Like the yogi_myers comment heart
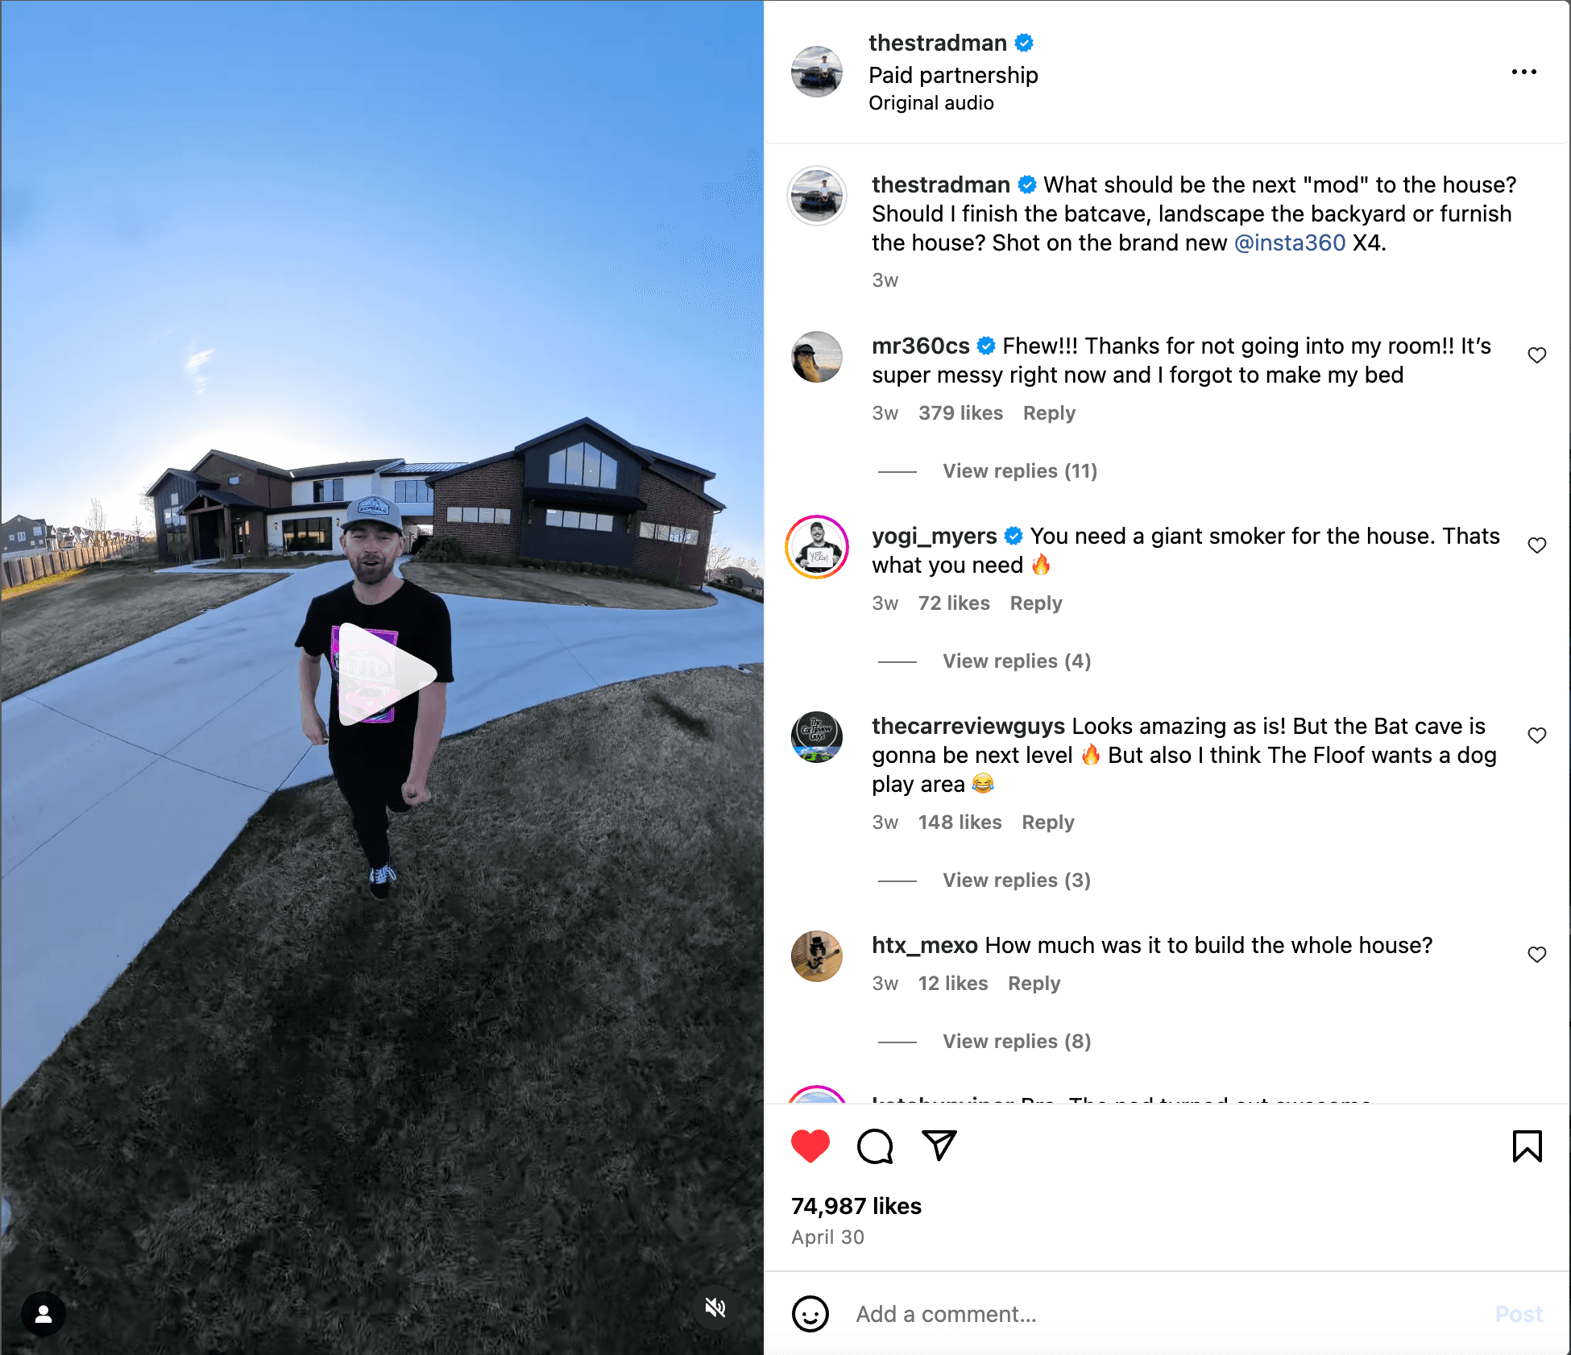1571x1355 pixels. point(1537,545)
